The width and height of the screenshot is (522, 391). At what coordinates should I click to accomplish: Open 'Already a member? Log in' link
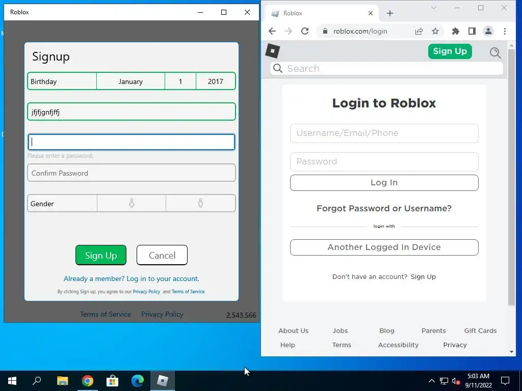(x=131, y=278)
